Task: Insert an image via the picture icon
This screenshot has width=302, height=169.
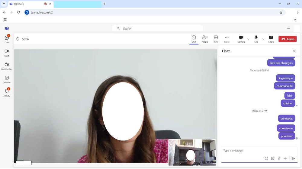Action: [x=273, y=158]
